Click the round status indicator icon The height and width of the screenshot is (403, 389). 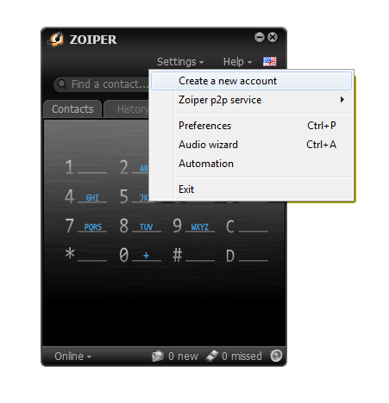click(x=276, y=356)
